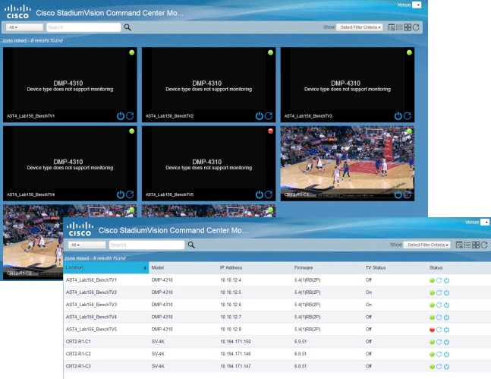Click search magnifier in list view window
This screenshot has height=379, width=491.
[x=191, y=245]
